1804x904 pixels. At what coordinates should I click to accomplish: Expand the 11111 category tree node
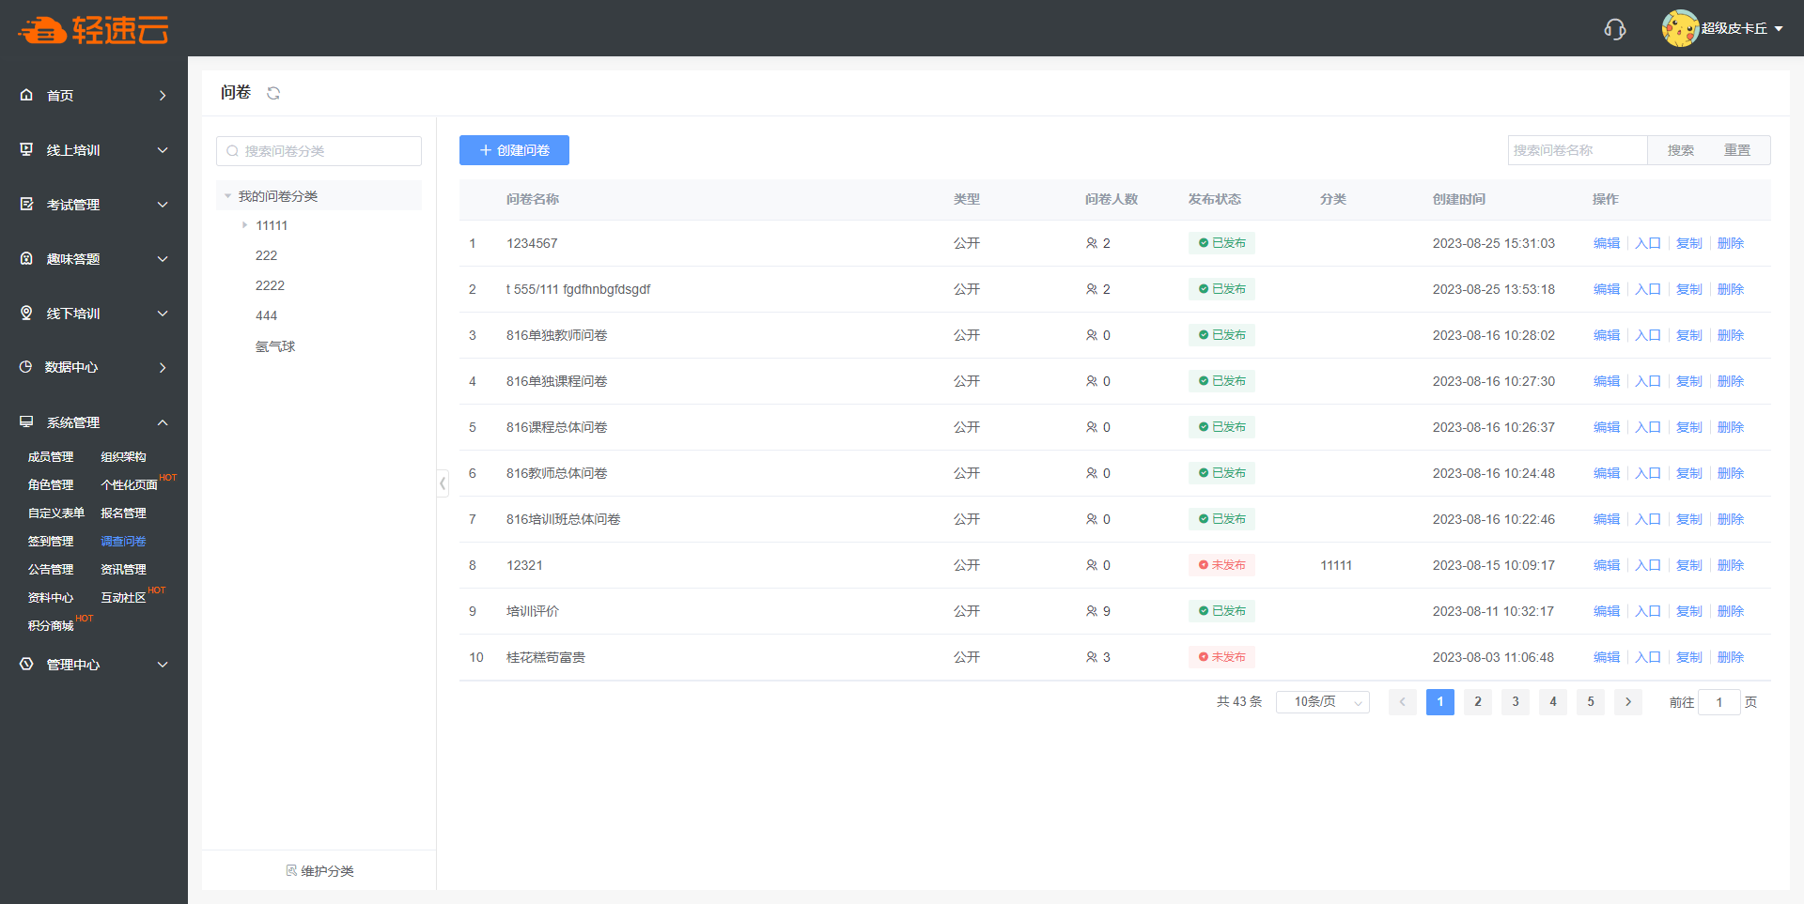pyautogui.click(x=244, y=225)
